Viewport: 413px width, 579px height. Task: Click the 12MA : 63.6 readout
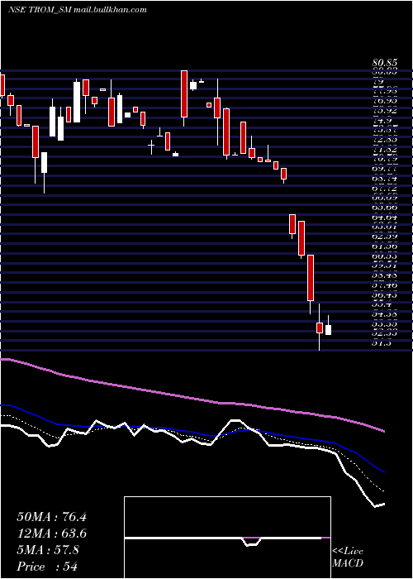[51, 534]
